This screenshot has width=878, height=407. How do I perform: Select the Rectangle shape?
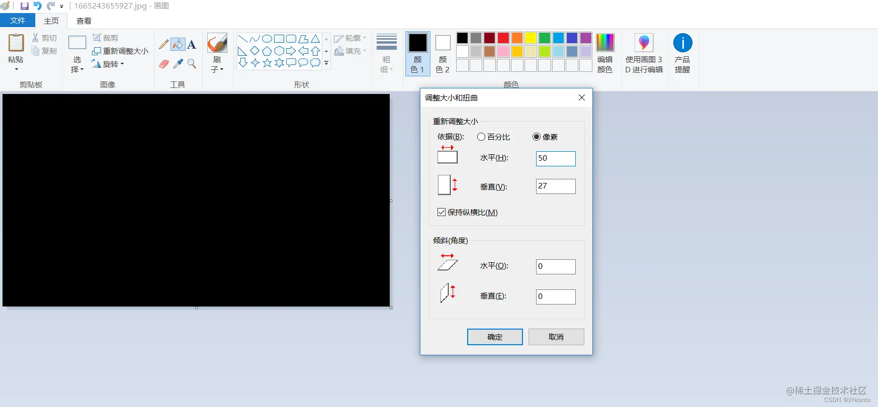(x=279, y=39)
